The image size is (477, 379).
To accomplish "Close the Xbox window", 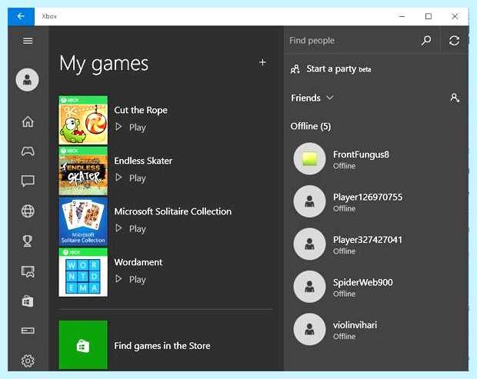I will (x=455, y=16).
